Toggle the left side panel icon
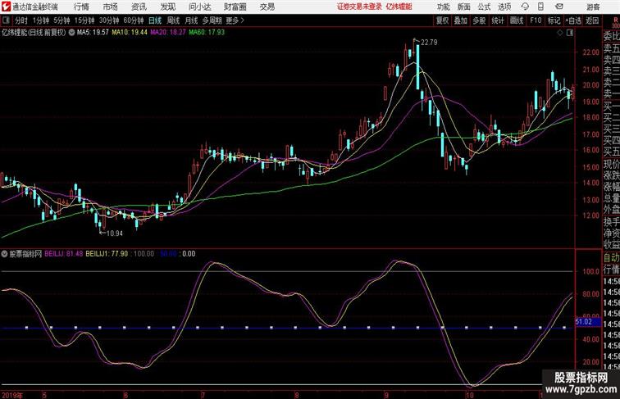 tap(6, 20)
